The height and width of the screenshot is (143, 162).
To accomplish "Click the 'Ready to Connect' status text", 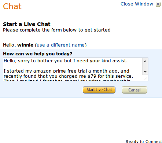I will coord(144,142).
